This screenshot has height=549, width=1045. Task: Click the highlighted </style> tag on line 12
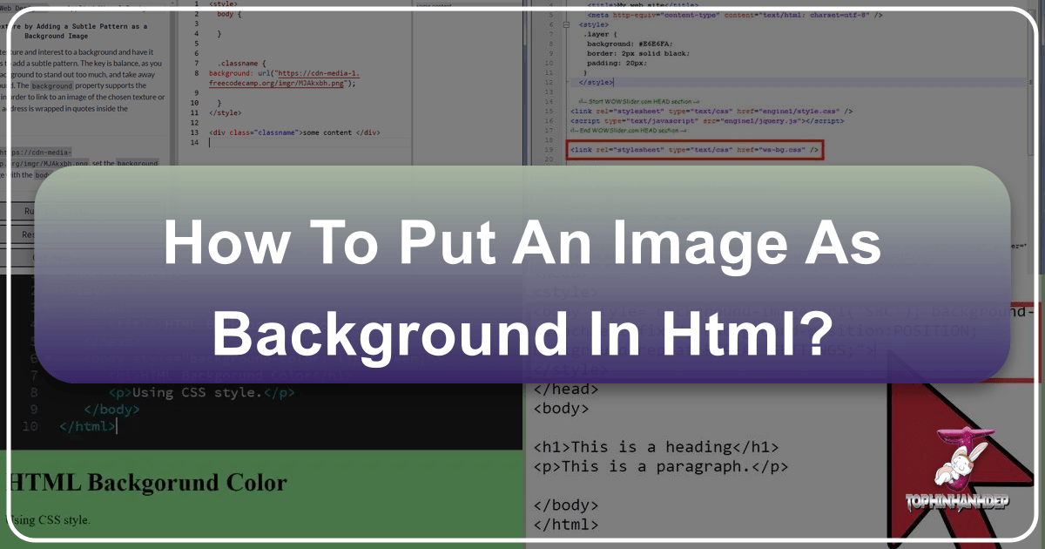tap(595, 82)
